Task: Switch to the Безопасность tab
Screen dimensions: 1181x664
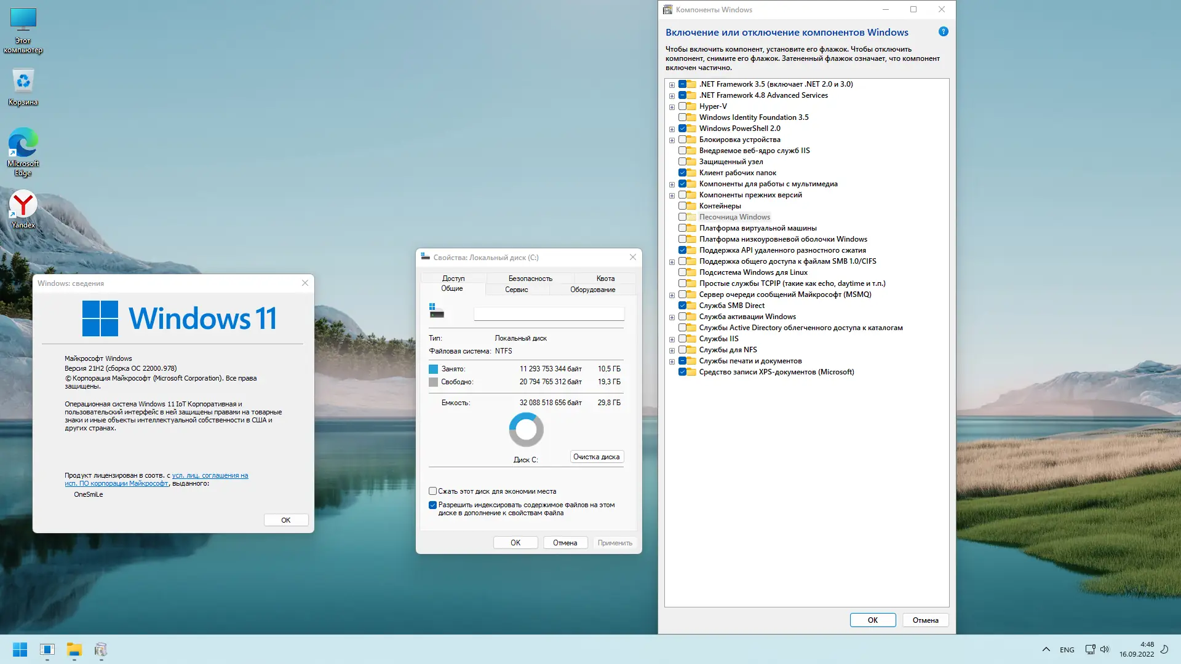Action: tap(530, 279)
